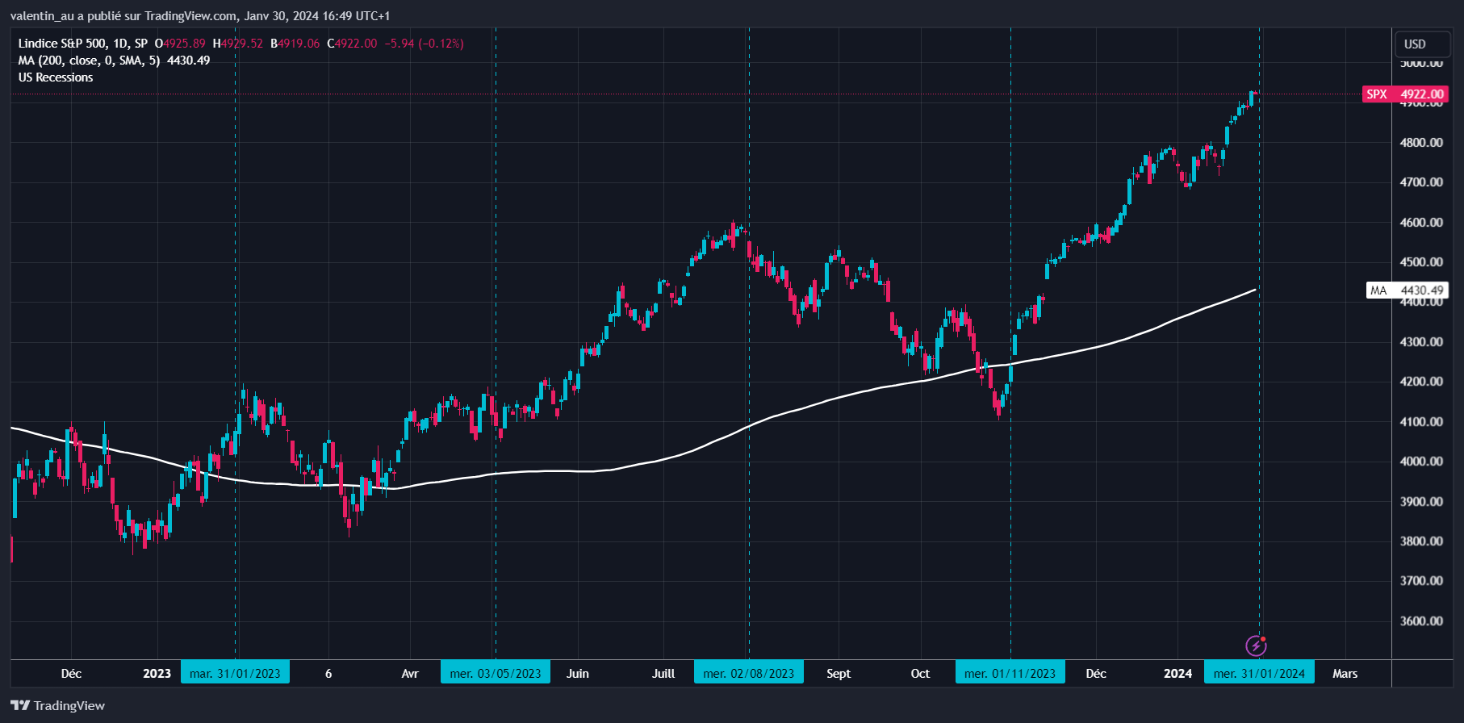Screen dimensions: 1464x723
Task: Click the 4200.00 price axis value
Action: pyautogui.click(x=1421, y=381)
